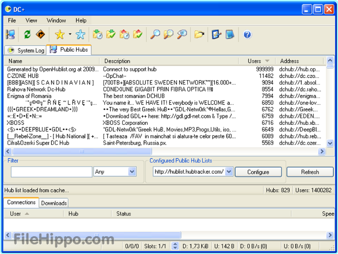Screen dimensions: 338x254
Task: Expand the Favorite Hubs dropdown arrow
Action: pyautogui.click(x=70, y=34)
